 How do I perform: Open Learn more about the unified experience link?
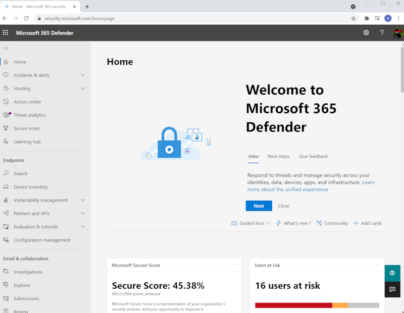[x=287, y=190]
